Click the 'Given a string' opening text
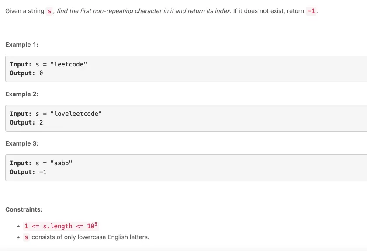 [24, 11]
